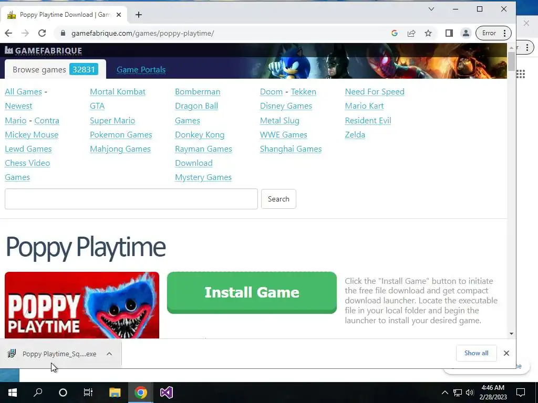Open the notification center icon
Image resolution: width=538 pixels, height=403 pixels.
[521, 393]
